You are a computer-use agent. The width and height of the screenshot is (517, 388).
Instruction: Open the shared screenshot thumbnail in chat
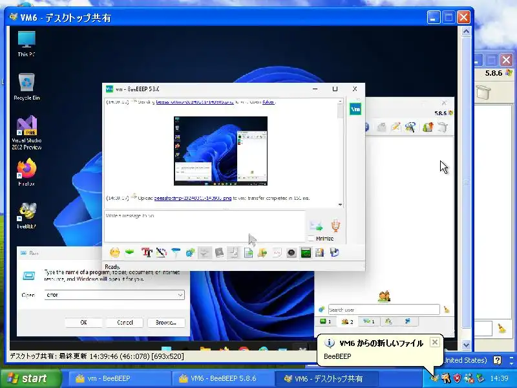(220, 151)
